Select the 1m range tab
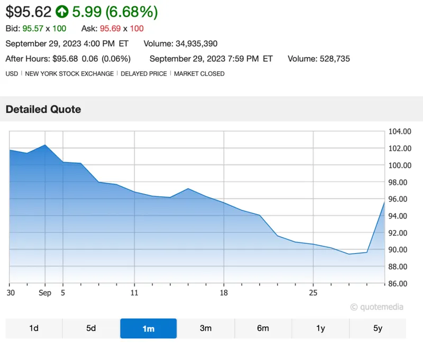423x346 pixels. [x=148, y=328]
